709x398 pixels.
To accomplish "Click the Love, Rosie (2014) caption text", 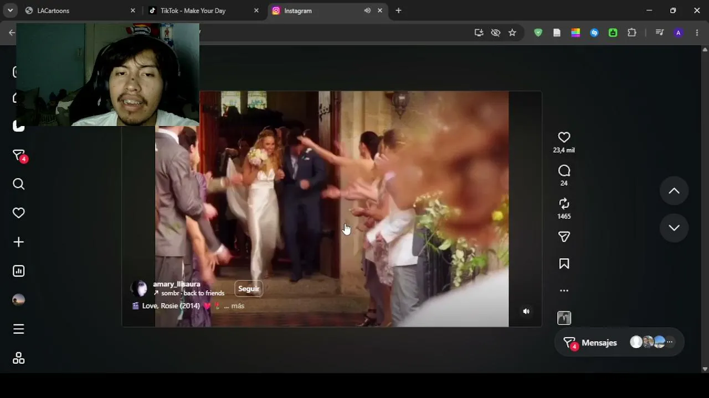I will [x=171, y=306].
